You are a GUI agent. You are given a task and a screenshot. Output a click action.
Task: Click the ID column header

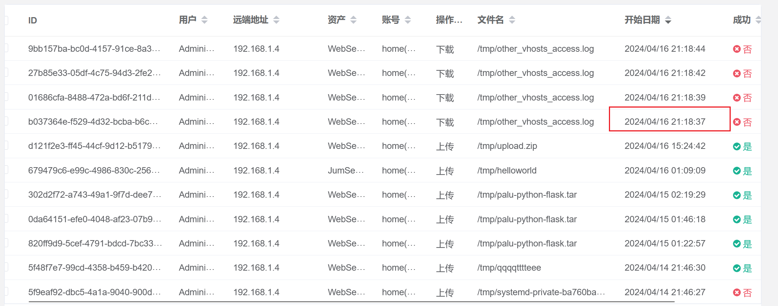pos(33,20)
